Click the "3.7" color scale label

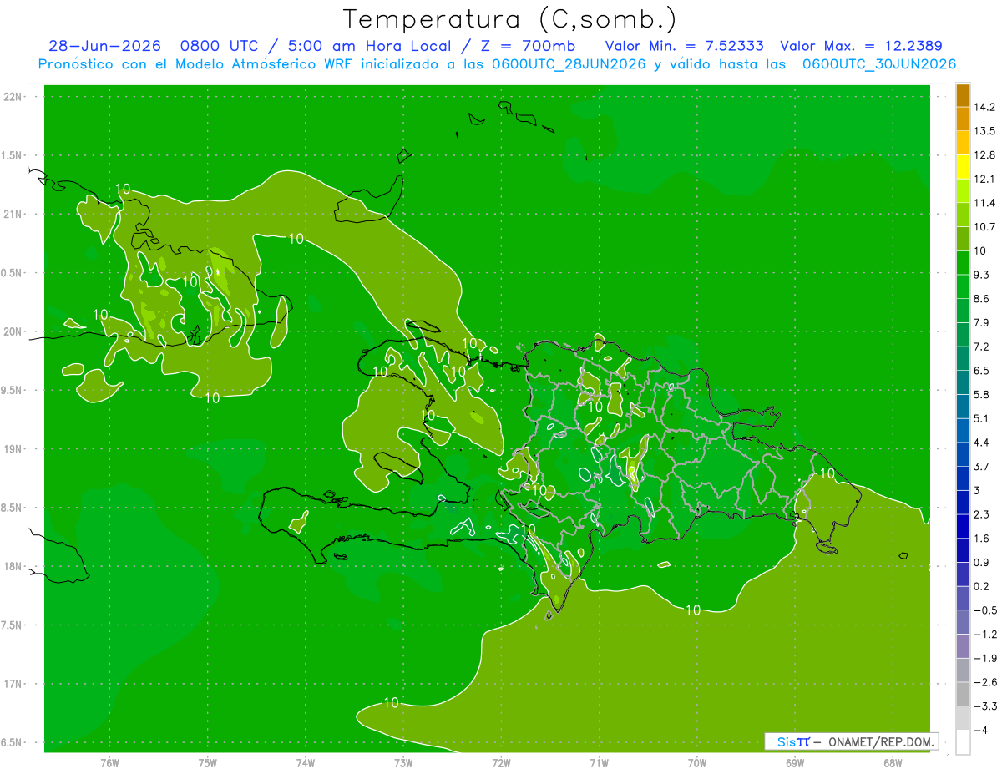click(981, 467)
